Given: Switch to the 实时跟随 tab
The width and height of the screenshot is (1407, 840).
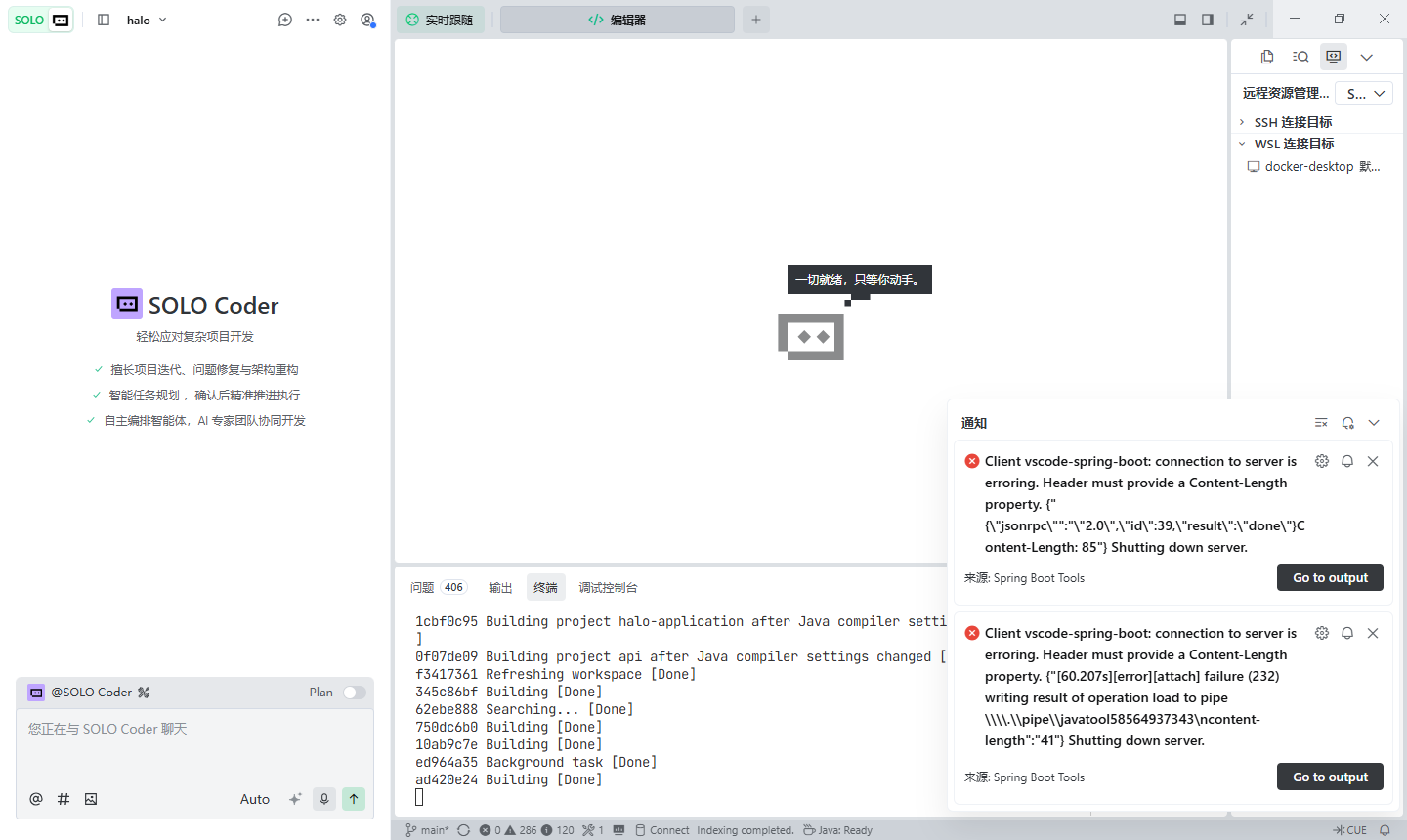Looking at the screenshot, I should 441,20.
